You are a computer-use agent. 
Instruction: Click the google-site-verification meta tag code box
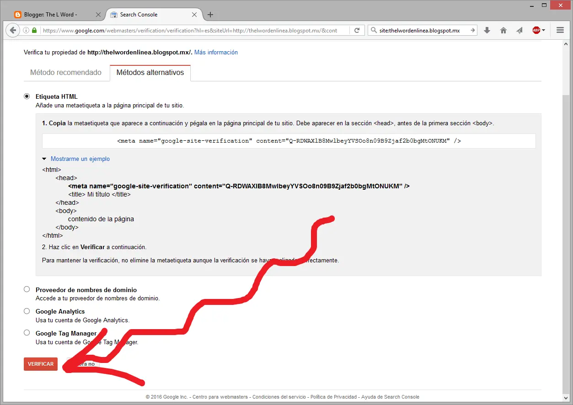click(289, 141)
